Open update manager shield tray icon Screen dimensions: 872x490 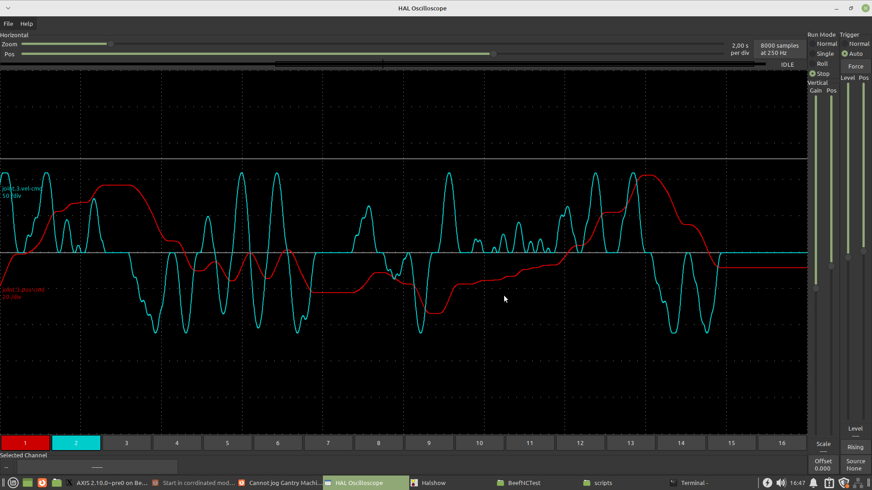[844, 483]
